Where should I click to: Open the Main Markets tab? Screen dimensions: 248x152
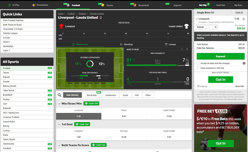(72, 95)
